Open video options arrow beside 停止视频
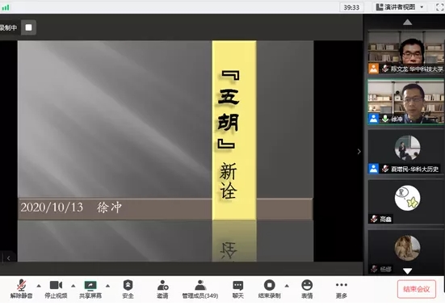445x306 pixels. (x=73, y=286)
